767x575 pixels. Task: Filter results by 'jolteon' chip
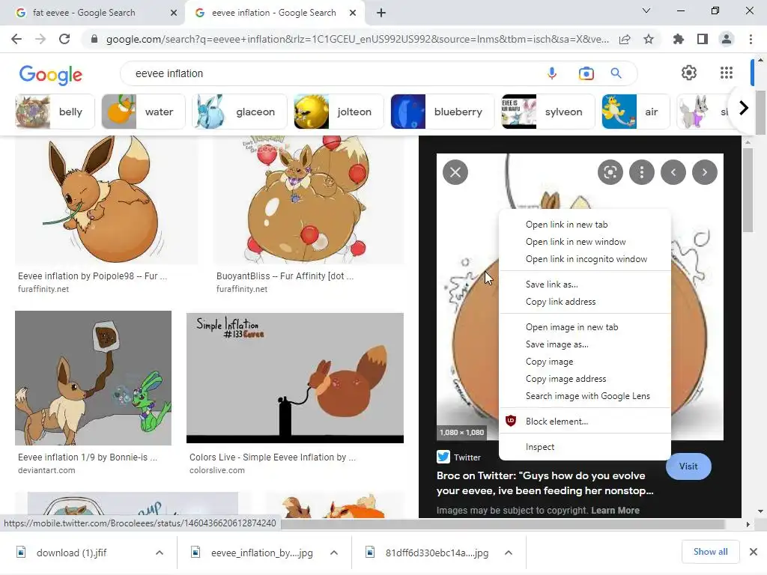339,112
